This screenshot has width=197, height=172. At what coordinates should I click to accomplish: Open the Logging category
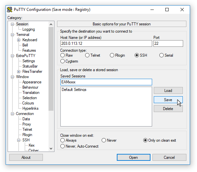click(28, 29)
